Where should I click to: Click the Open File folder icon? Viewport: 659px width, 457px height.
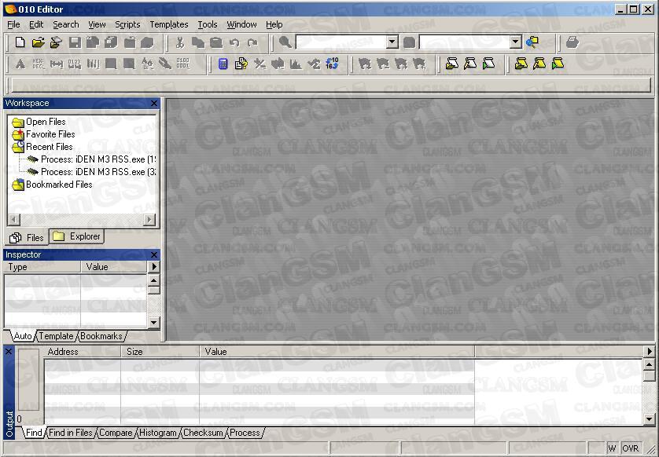point(38,42)
